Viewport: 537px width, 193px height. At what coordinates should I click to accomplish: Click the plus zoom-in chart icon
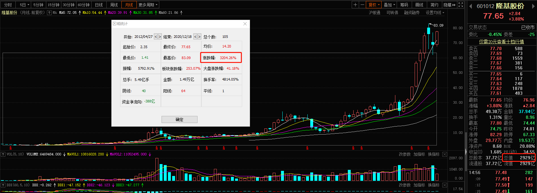(x=355, y=5)
